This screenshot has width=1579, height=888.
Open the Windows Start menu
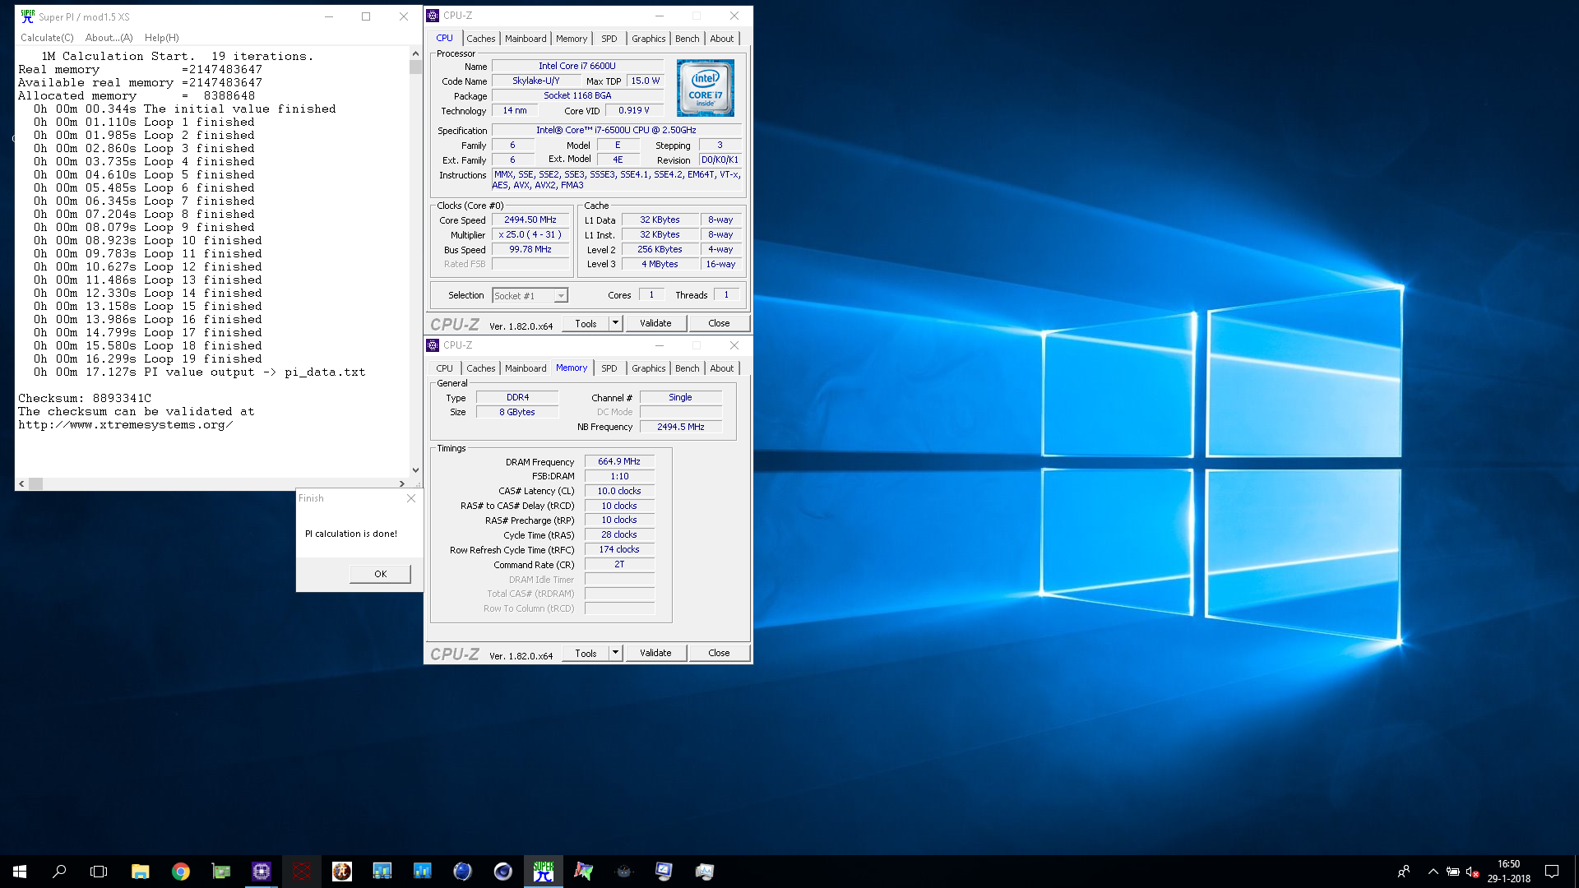[20, 872]
